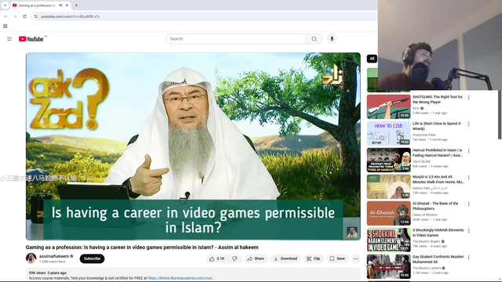Open options menu for Haircut Prohibited video
The height and width of the screenshot is (282, 502).
469,150
